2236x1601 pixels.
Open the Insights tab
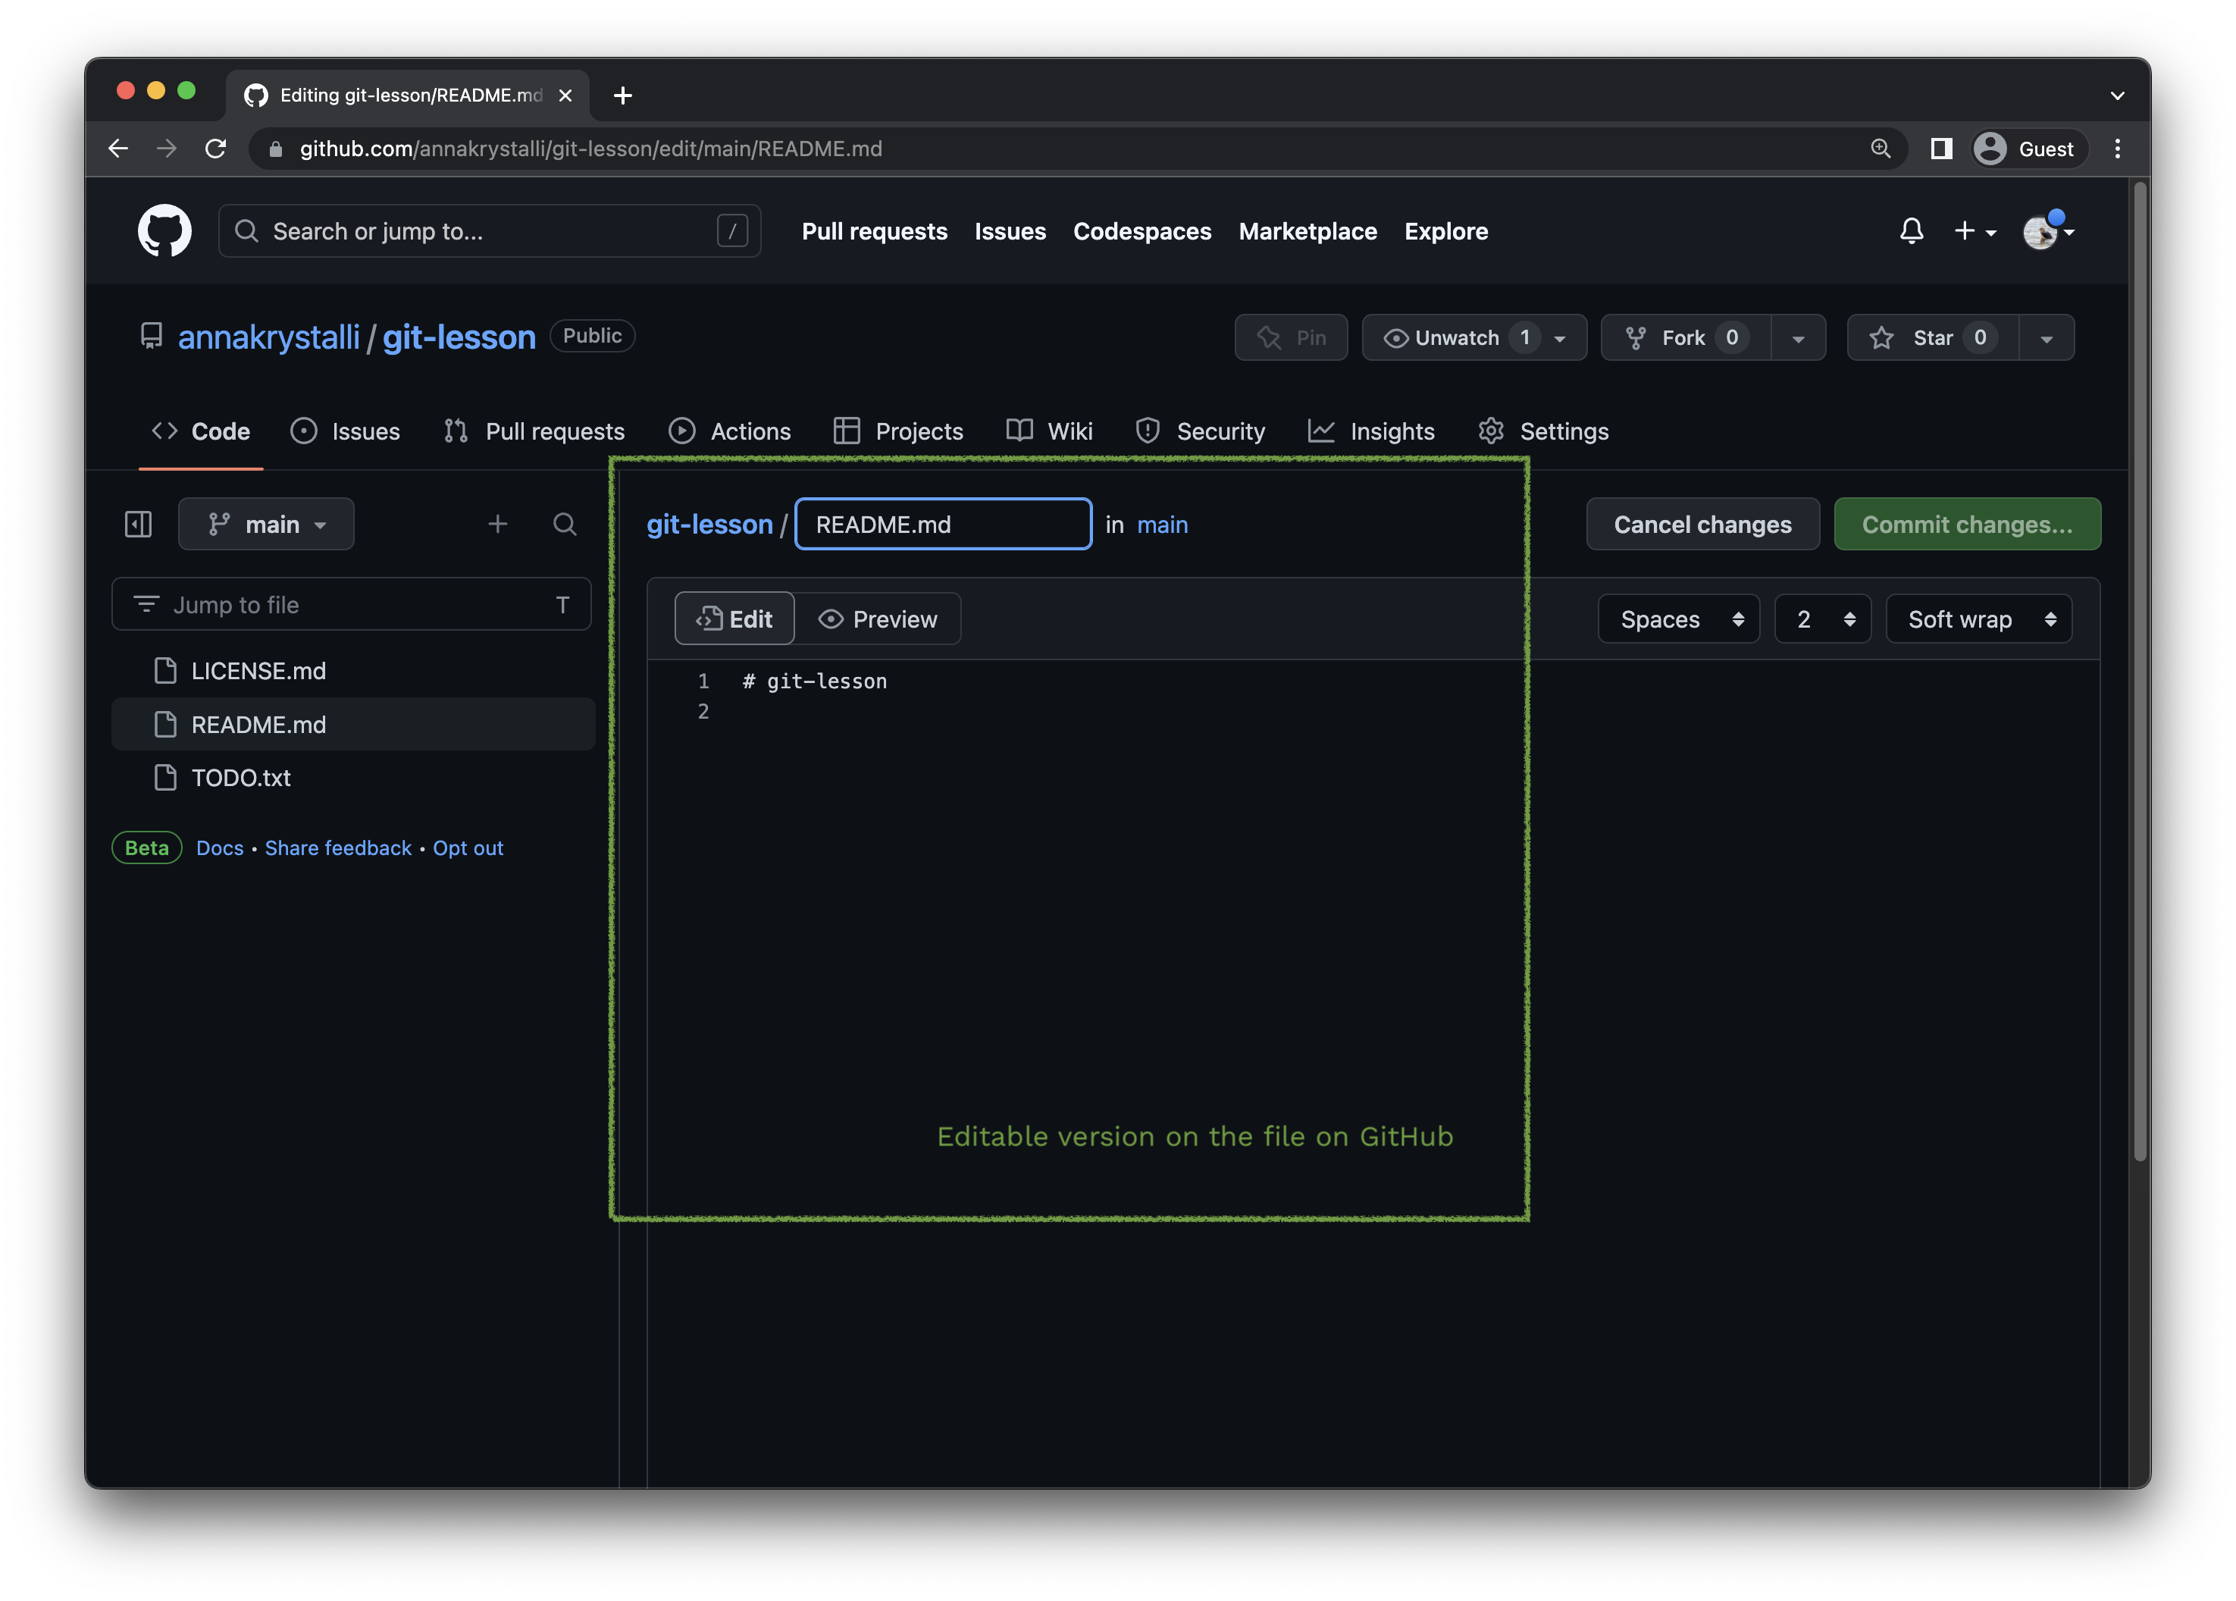tap(1372, 431)
